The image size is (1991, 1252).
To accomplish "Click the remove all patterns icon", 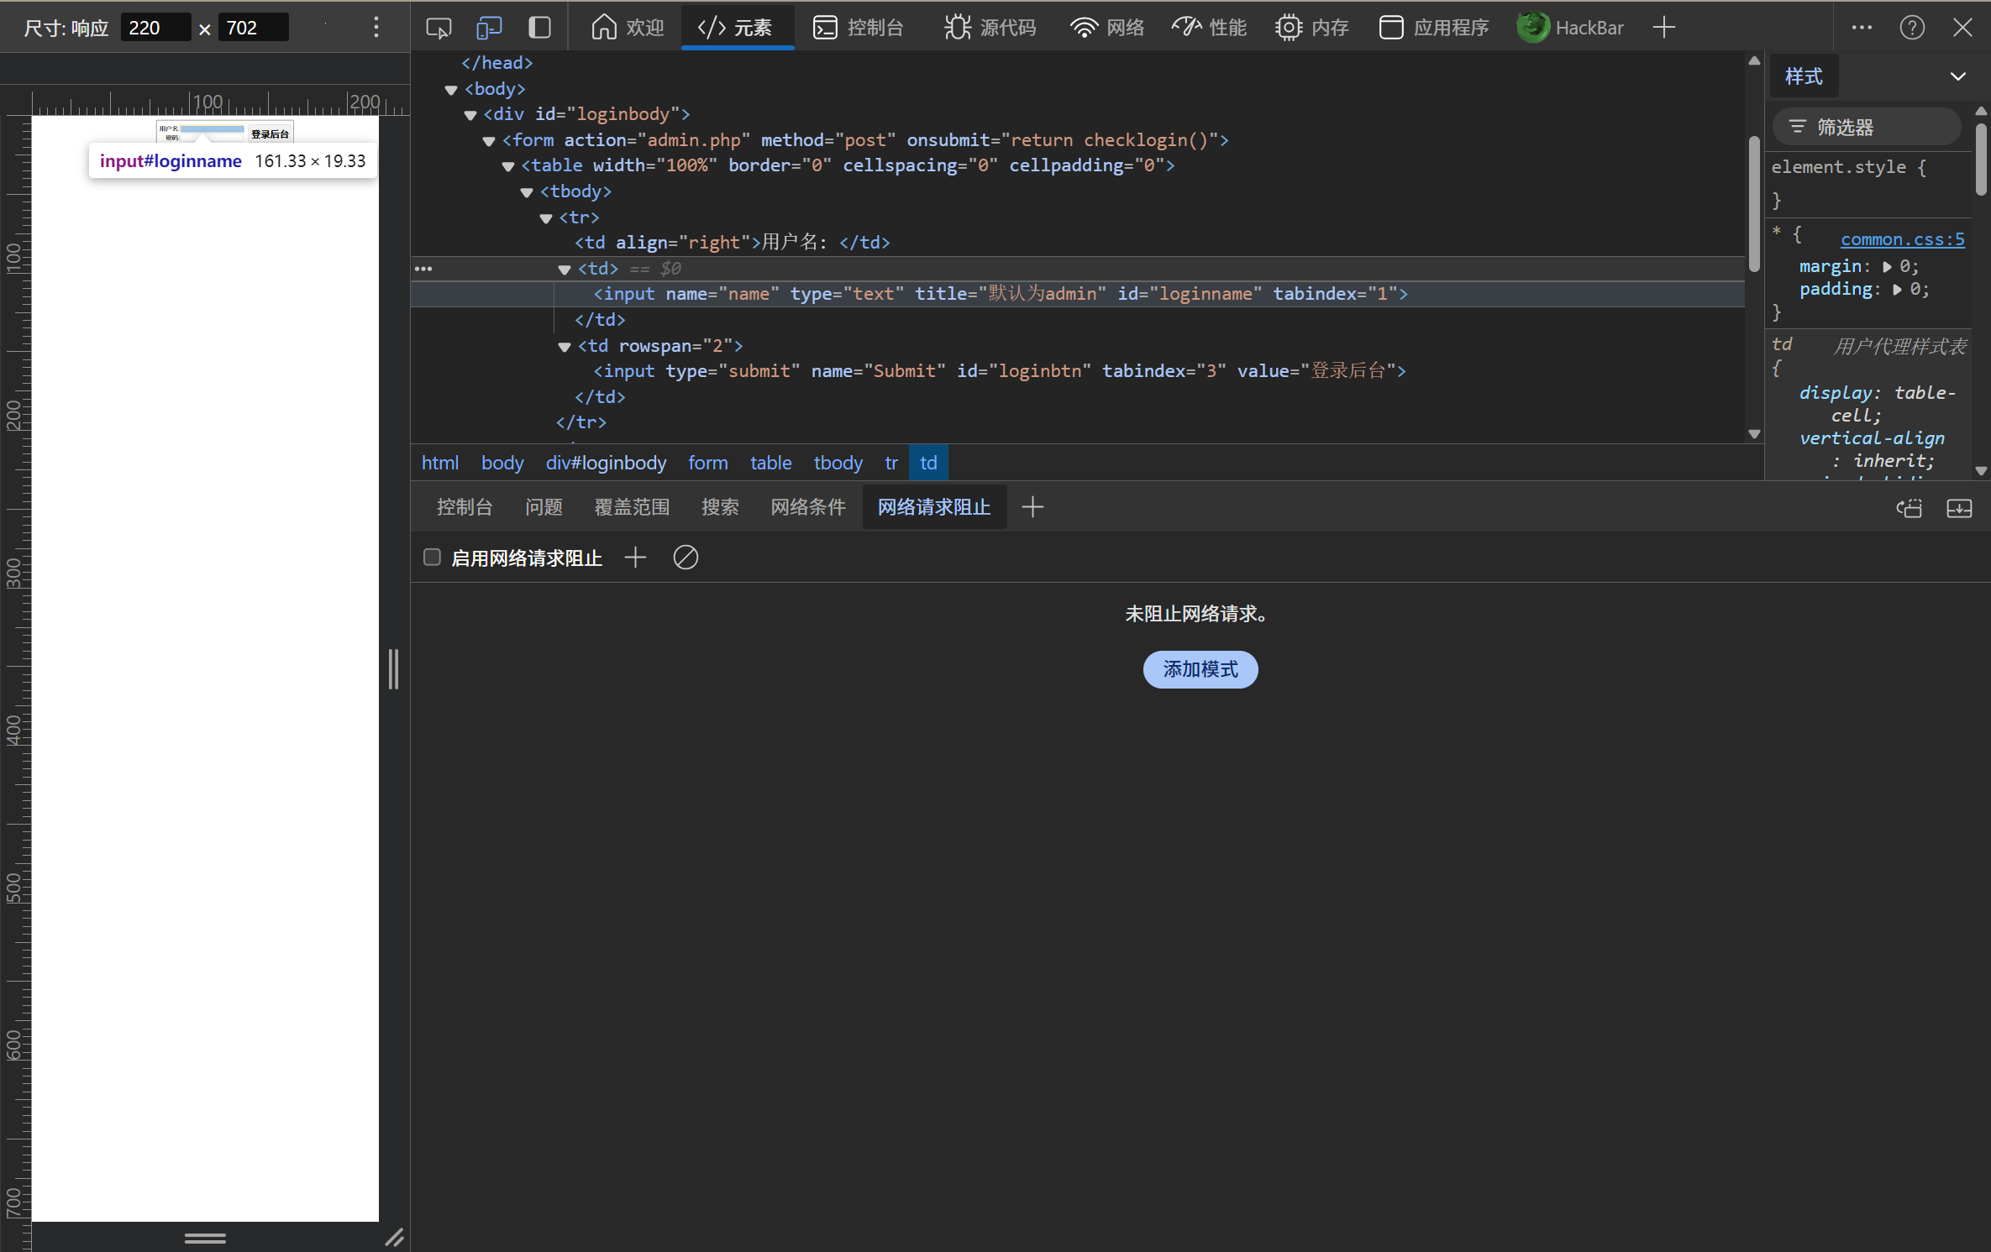I will [x=686, y=558].
